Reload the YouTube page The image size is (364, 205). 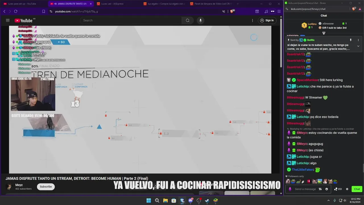point(16,11)
